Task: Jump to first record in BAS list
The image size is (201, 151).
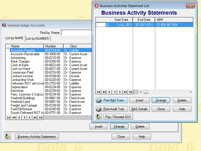Action: (99, 92)
